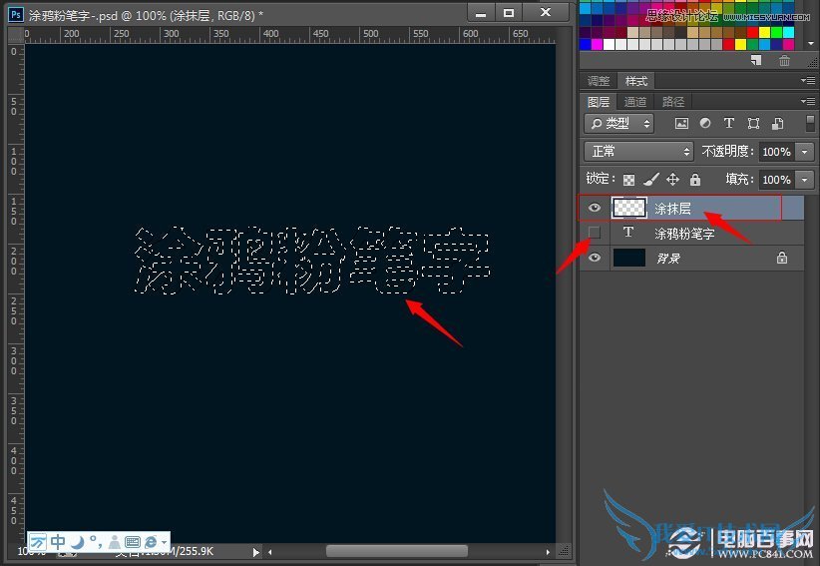Pick the white swatch in bottom row
This screenshot has width=820, height=566.
tap(610, 45)
